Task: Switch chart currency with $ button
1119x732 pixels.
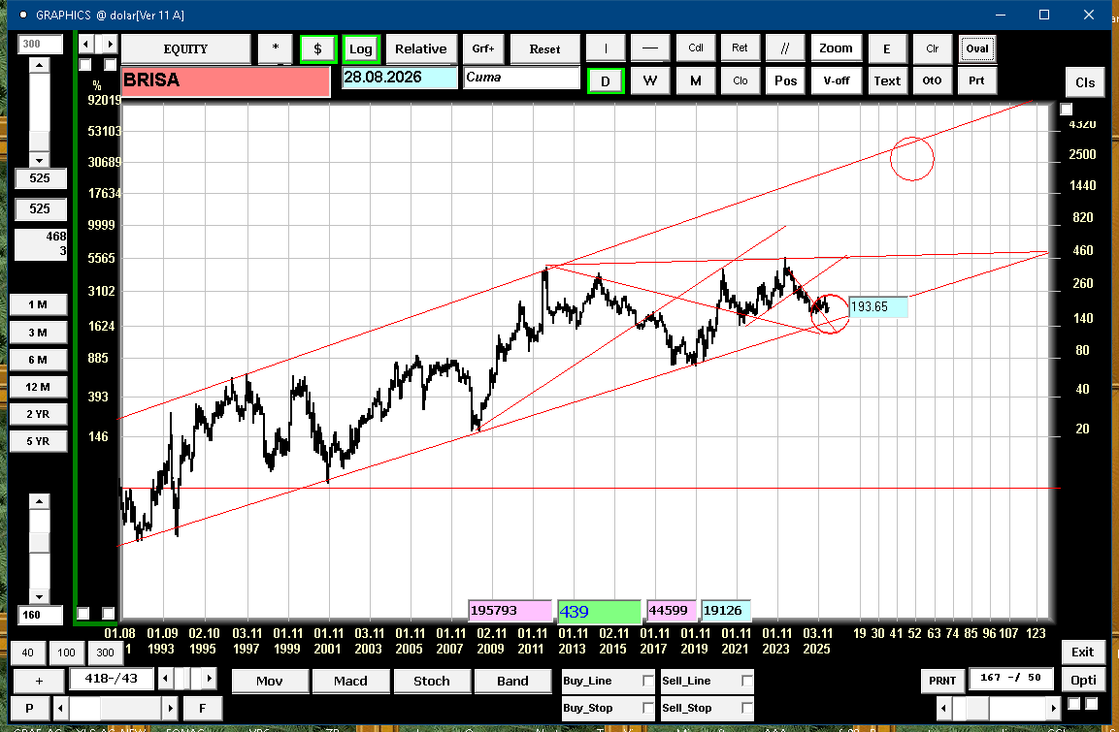Action: tap(317, 49)
